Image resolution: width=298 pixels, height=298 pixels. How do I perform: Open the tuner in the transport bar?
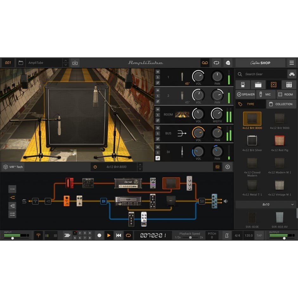point(38,236)
